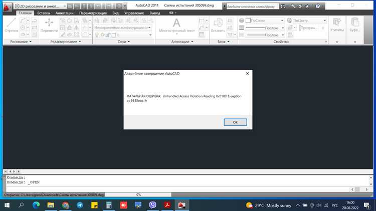Switch to the Вставка ribbon tab
The height and width of the screenshot is (211, 376).
pos(44,13)
